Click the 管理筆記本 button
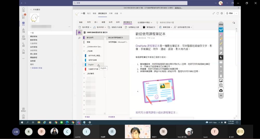The image size is (260, 139). pyautogui.click(x=149, y=27)
